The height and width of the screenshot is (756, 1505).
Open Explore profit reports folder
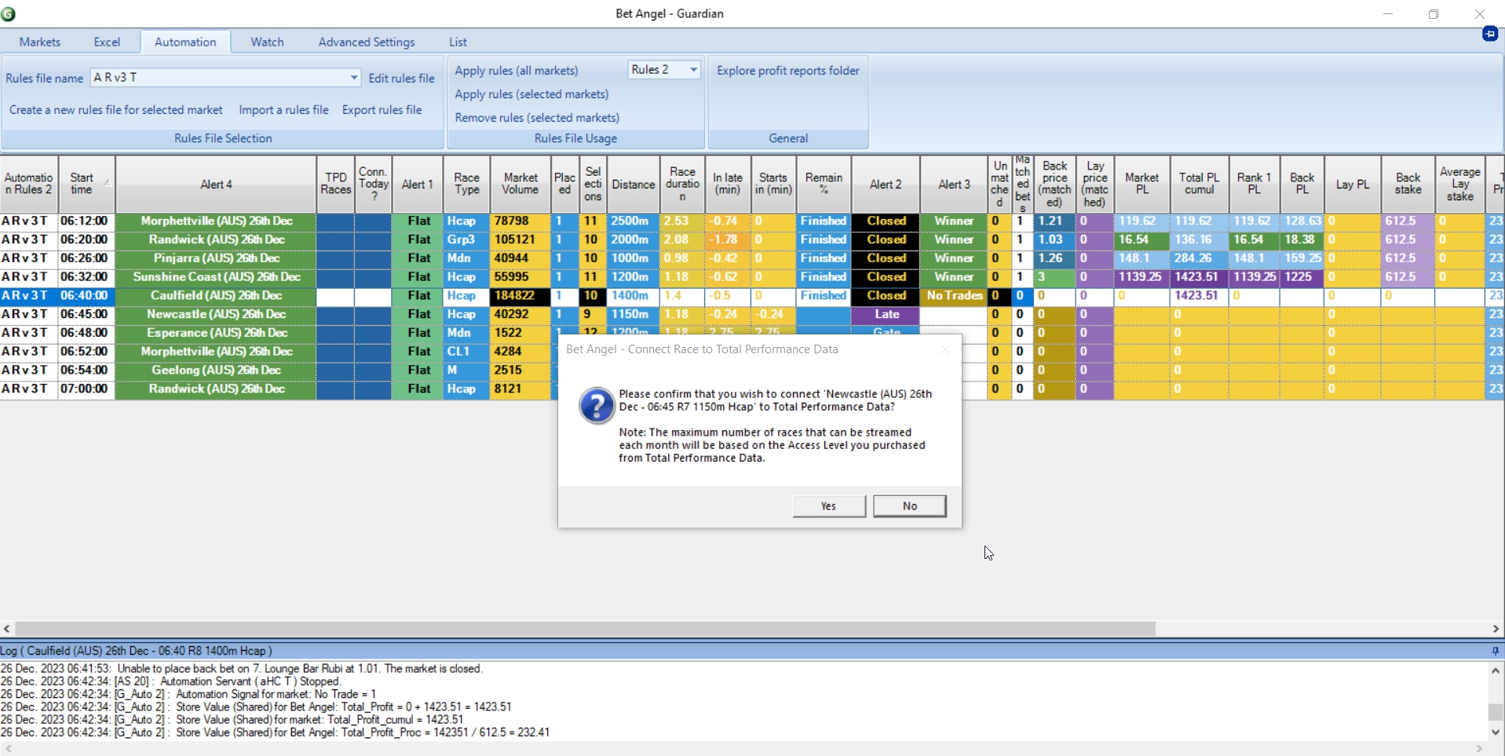click(x=787, y=71)
